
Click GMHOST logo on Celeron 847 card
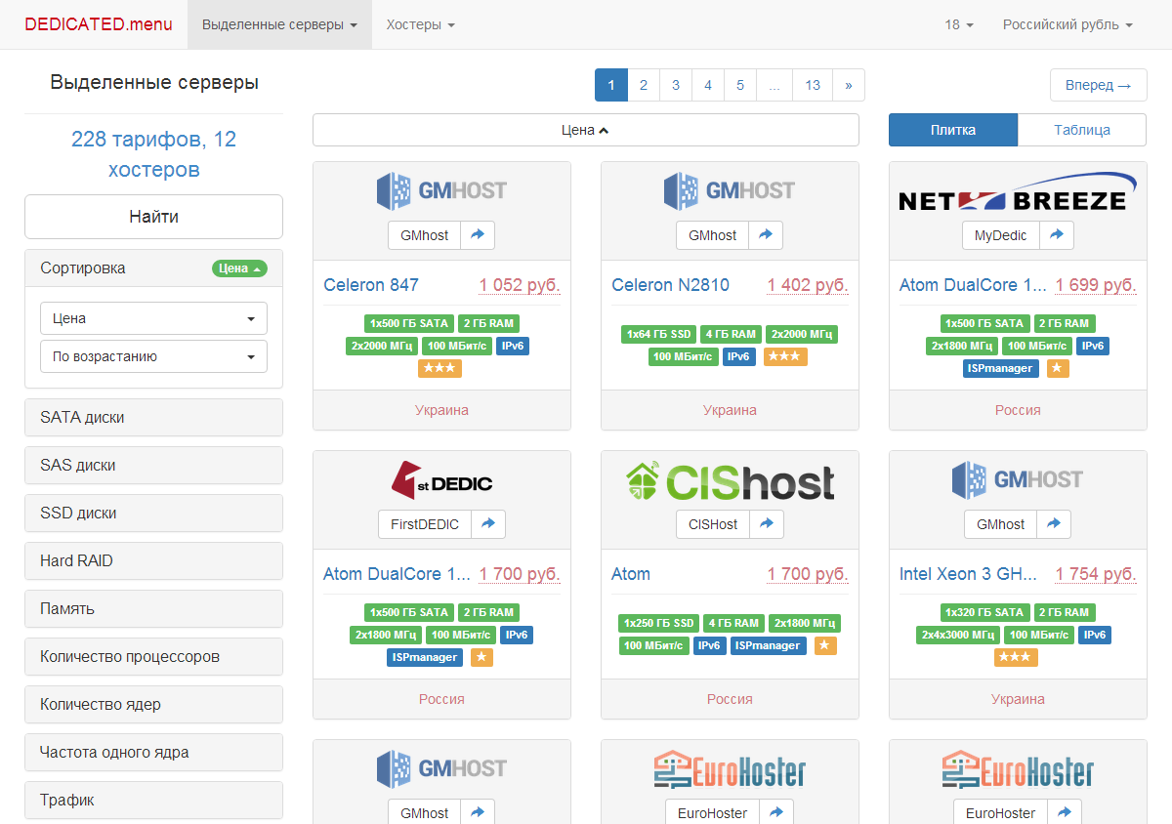pos(441,190)
